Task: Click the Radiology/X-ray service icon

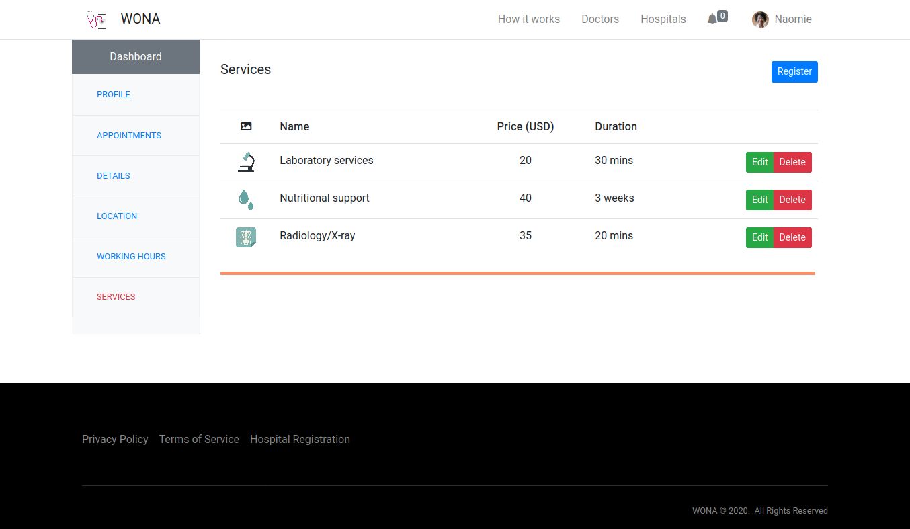Action: [x=246, y=237]
